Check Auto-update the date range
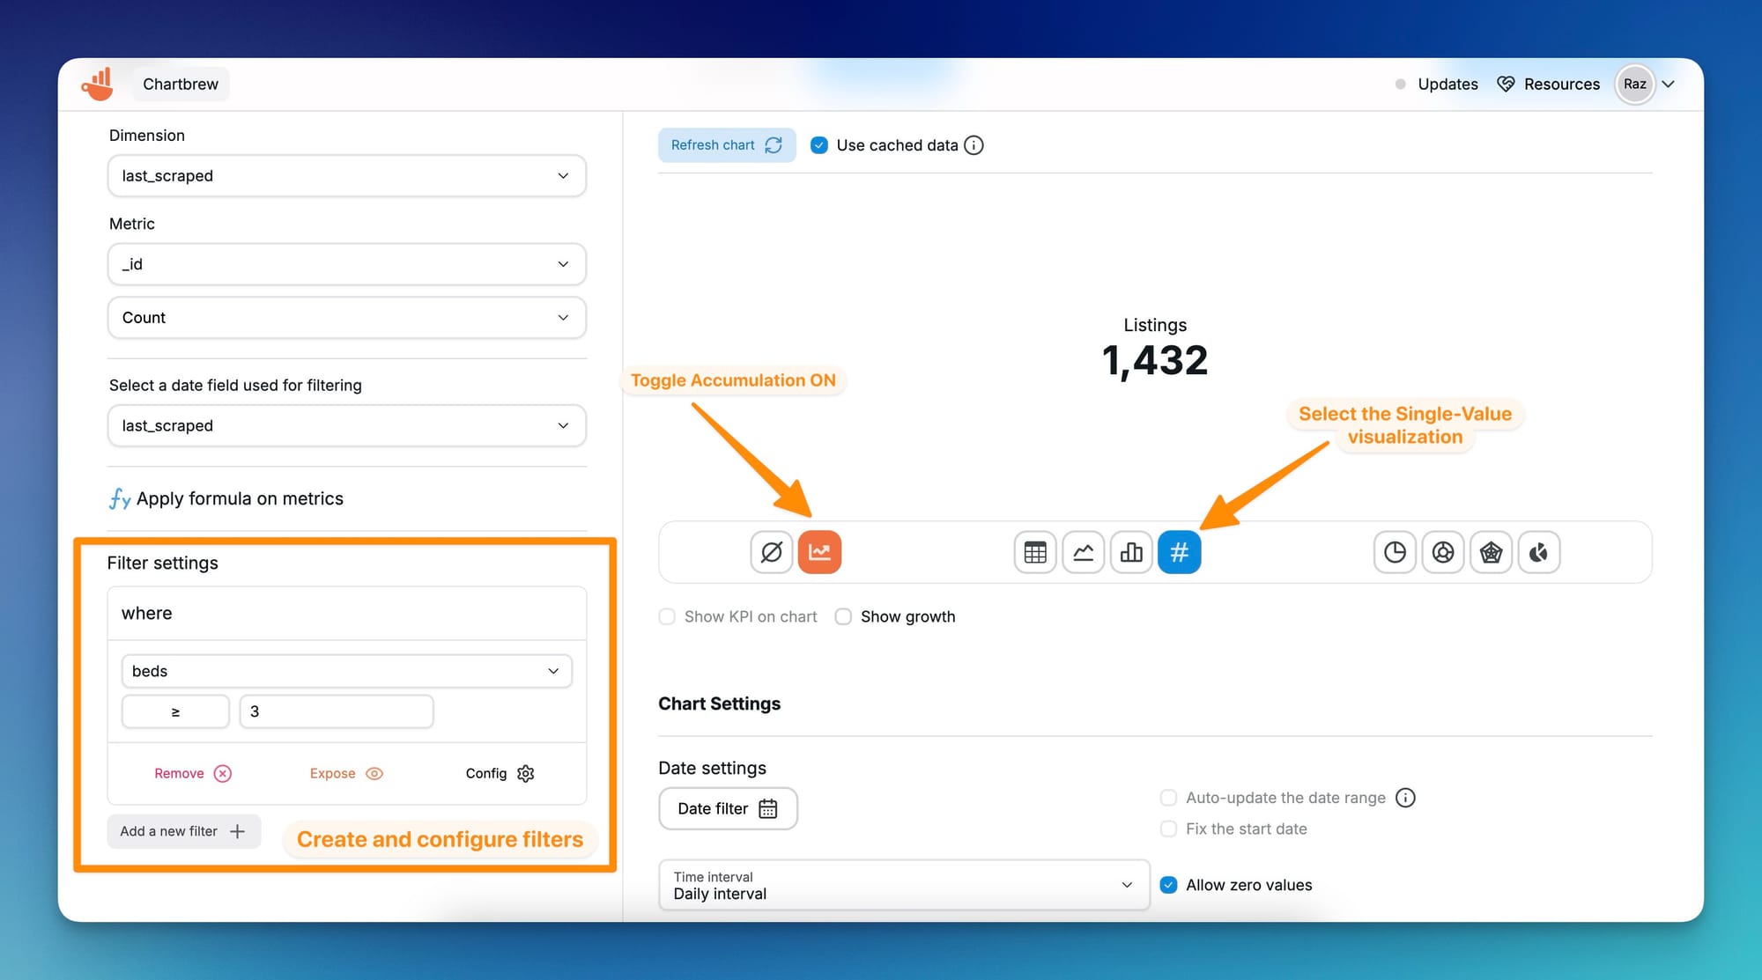 1168,797
